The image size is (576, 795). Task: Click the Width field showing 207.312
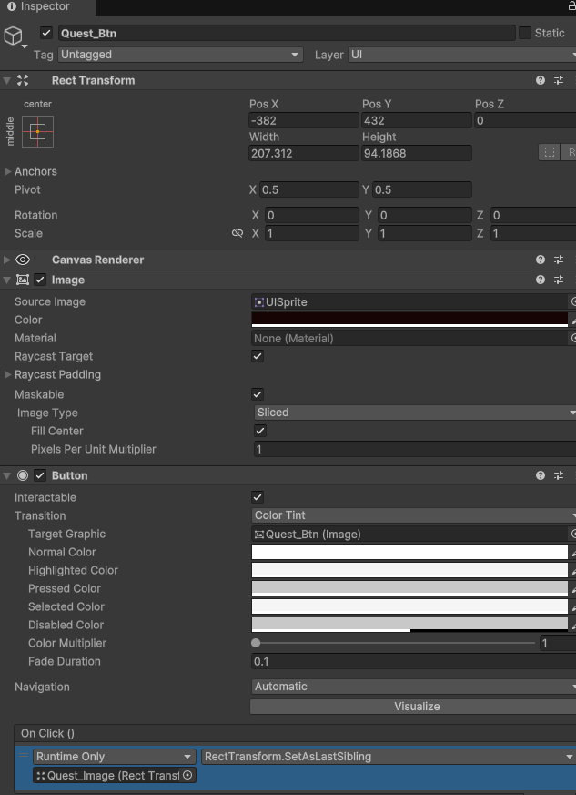coord(303,153)
